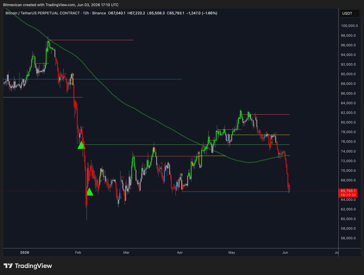
Task: Select the 96,000.0 price axis label
Action: click(349, 45)
